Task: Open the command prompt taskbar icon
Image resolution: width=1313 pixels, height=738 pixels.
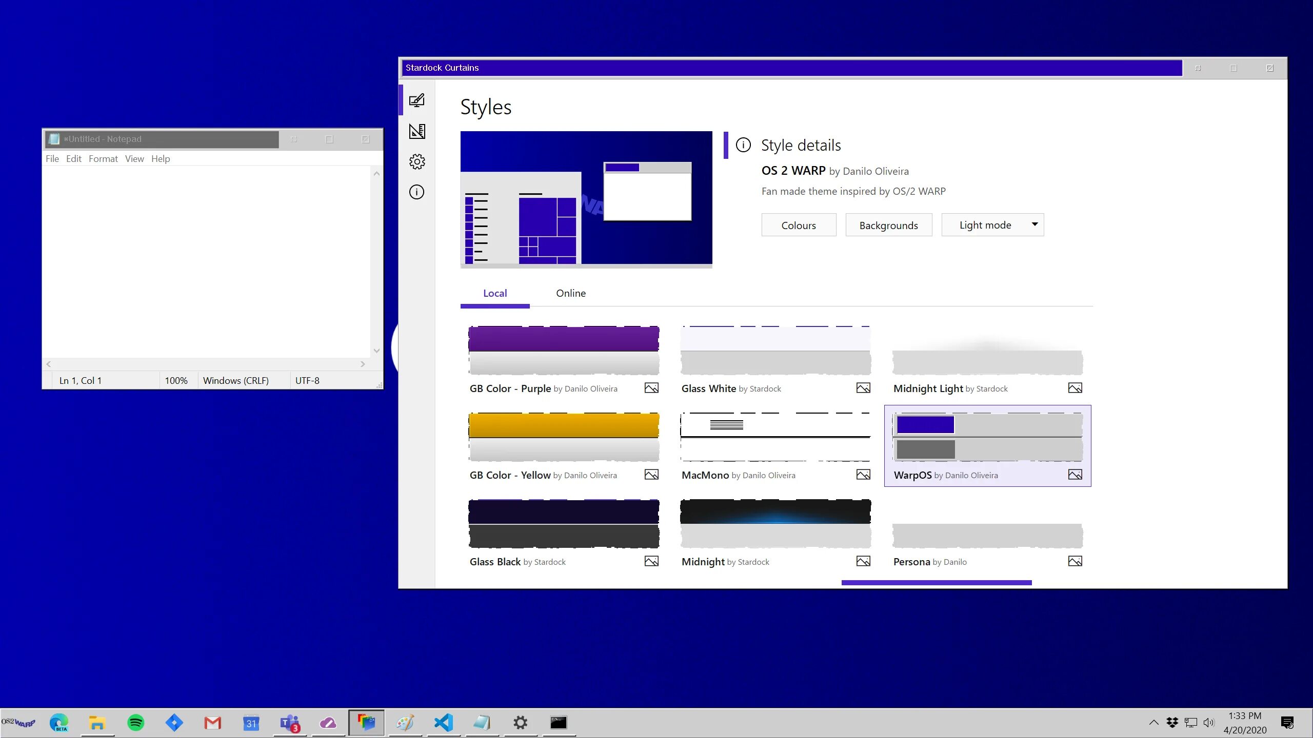Action: pos(559,723)
